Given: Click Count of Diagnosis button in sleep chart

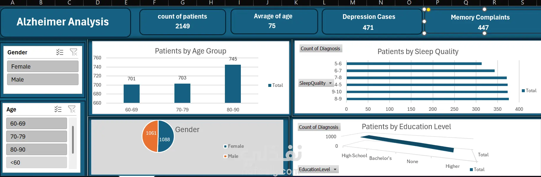Looking at the screenshot, I should click(321, 48).
